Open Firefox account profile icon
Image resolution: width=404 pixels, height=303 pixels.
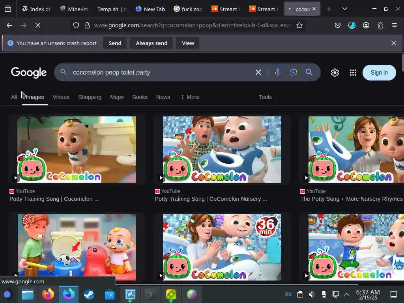pyautogui.click(x=366, y=25)
